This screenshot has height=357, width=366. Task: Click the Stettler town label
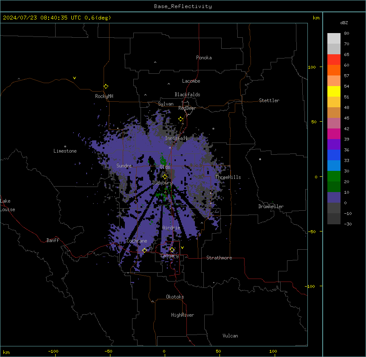(x=269, y=100)
